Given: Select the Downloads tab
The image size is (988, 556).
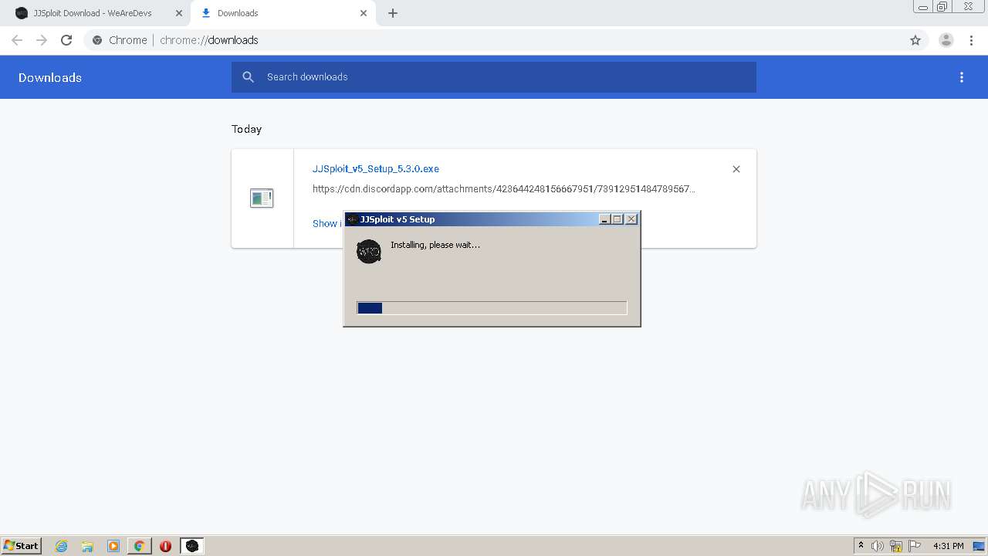Looking at the screenshot, I should pos(283,13).
